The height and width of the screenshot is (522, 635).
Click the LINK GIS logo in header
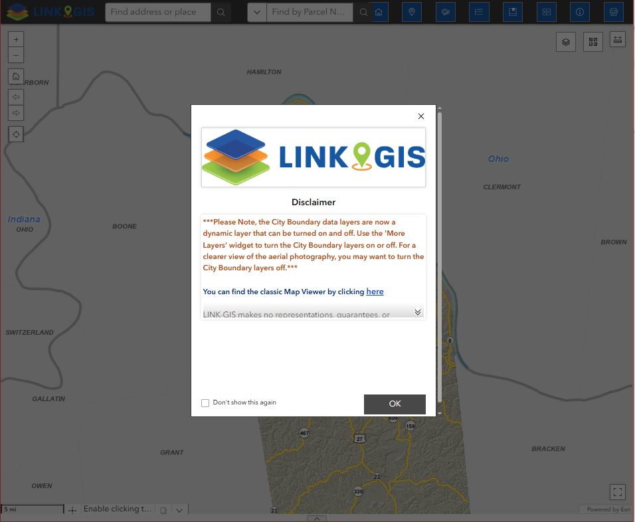50,12
